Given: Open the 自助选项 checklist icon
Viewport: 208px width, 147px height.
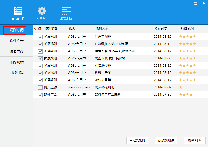Looking at the screenshot, I should click(x=18, y=11).
